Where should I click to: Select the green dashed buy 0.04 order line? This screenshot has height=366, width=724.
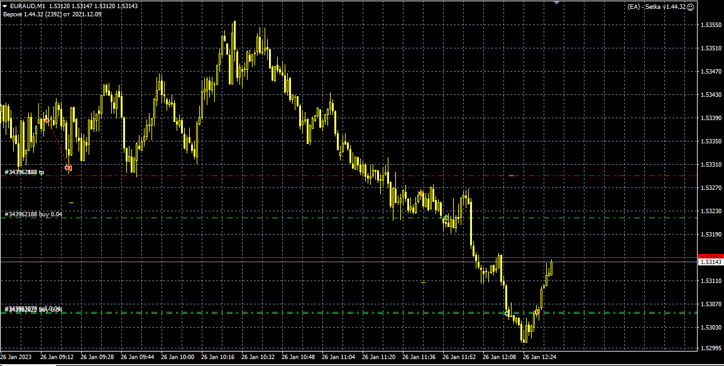coord(349,218)
